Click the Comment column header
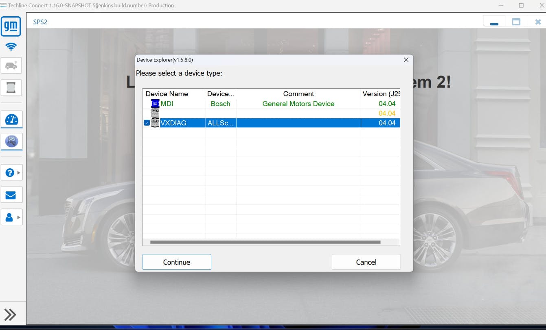The image size is (546, 330). (298, 94)
